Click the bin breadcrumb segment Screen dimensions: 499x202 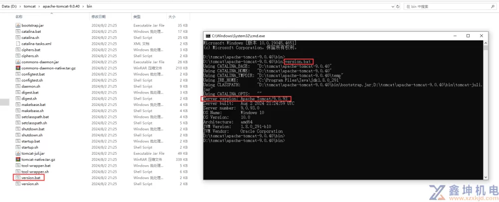(90, 6)
